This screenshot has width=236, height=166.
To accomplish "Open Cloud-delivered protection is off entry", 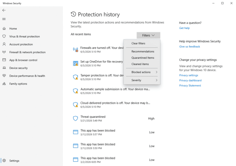I will 115,105.
